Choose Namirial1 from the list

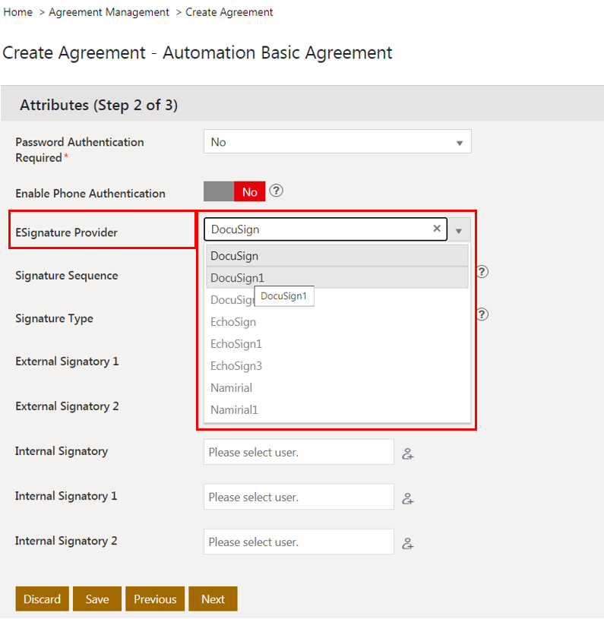(234, 410)
